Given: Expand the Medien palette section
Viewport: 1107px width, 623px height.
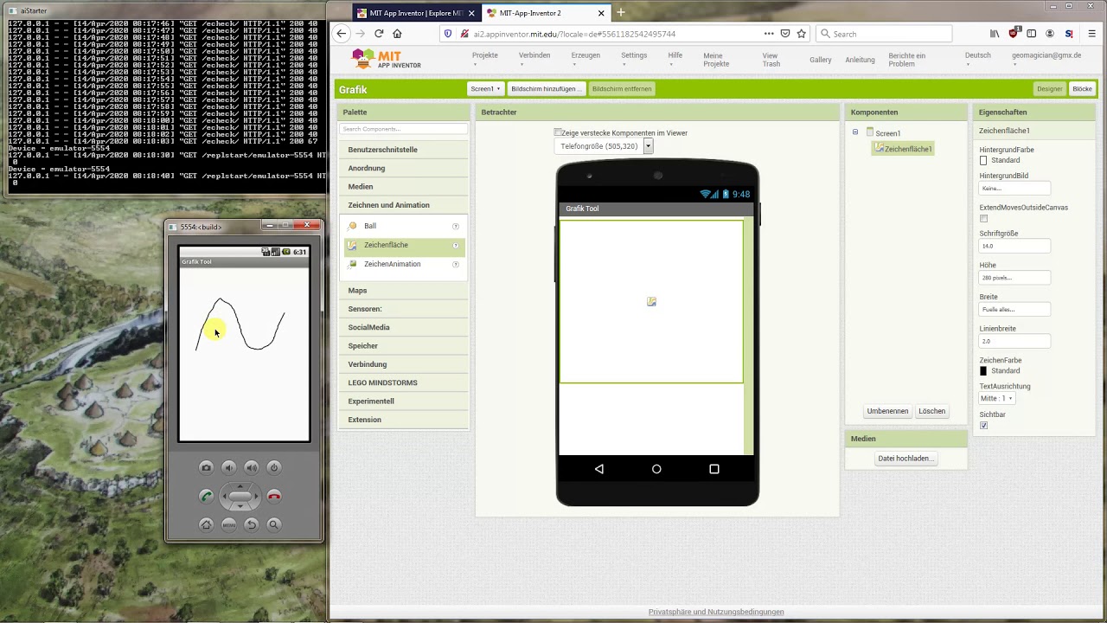Looking at the screenshot, I should (404, 186).
